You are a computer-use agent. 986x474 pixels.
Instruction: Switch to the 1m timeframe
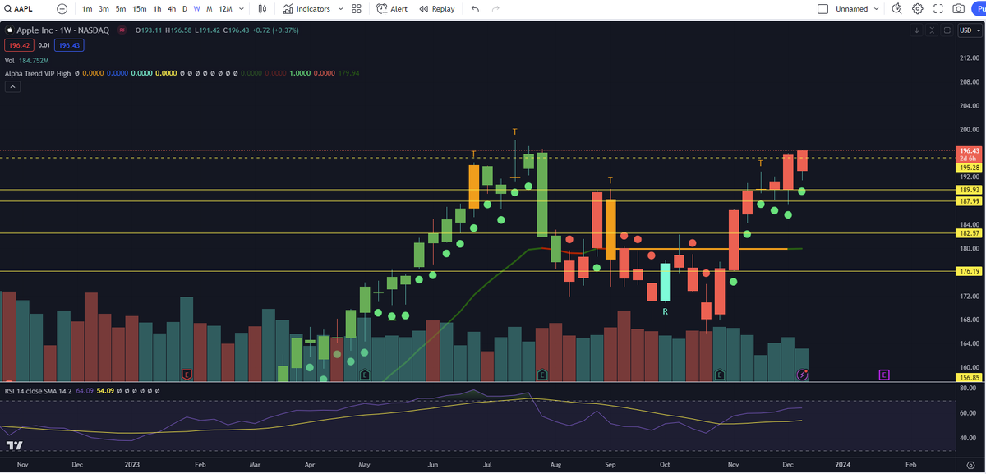click(x=87, y=9)
